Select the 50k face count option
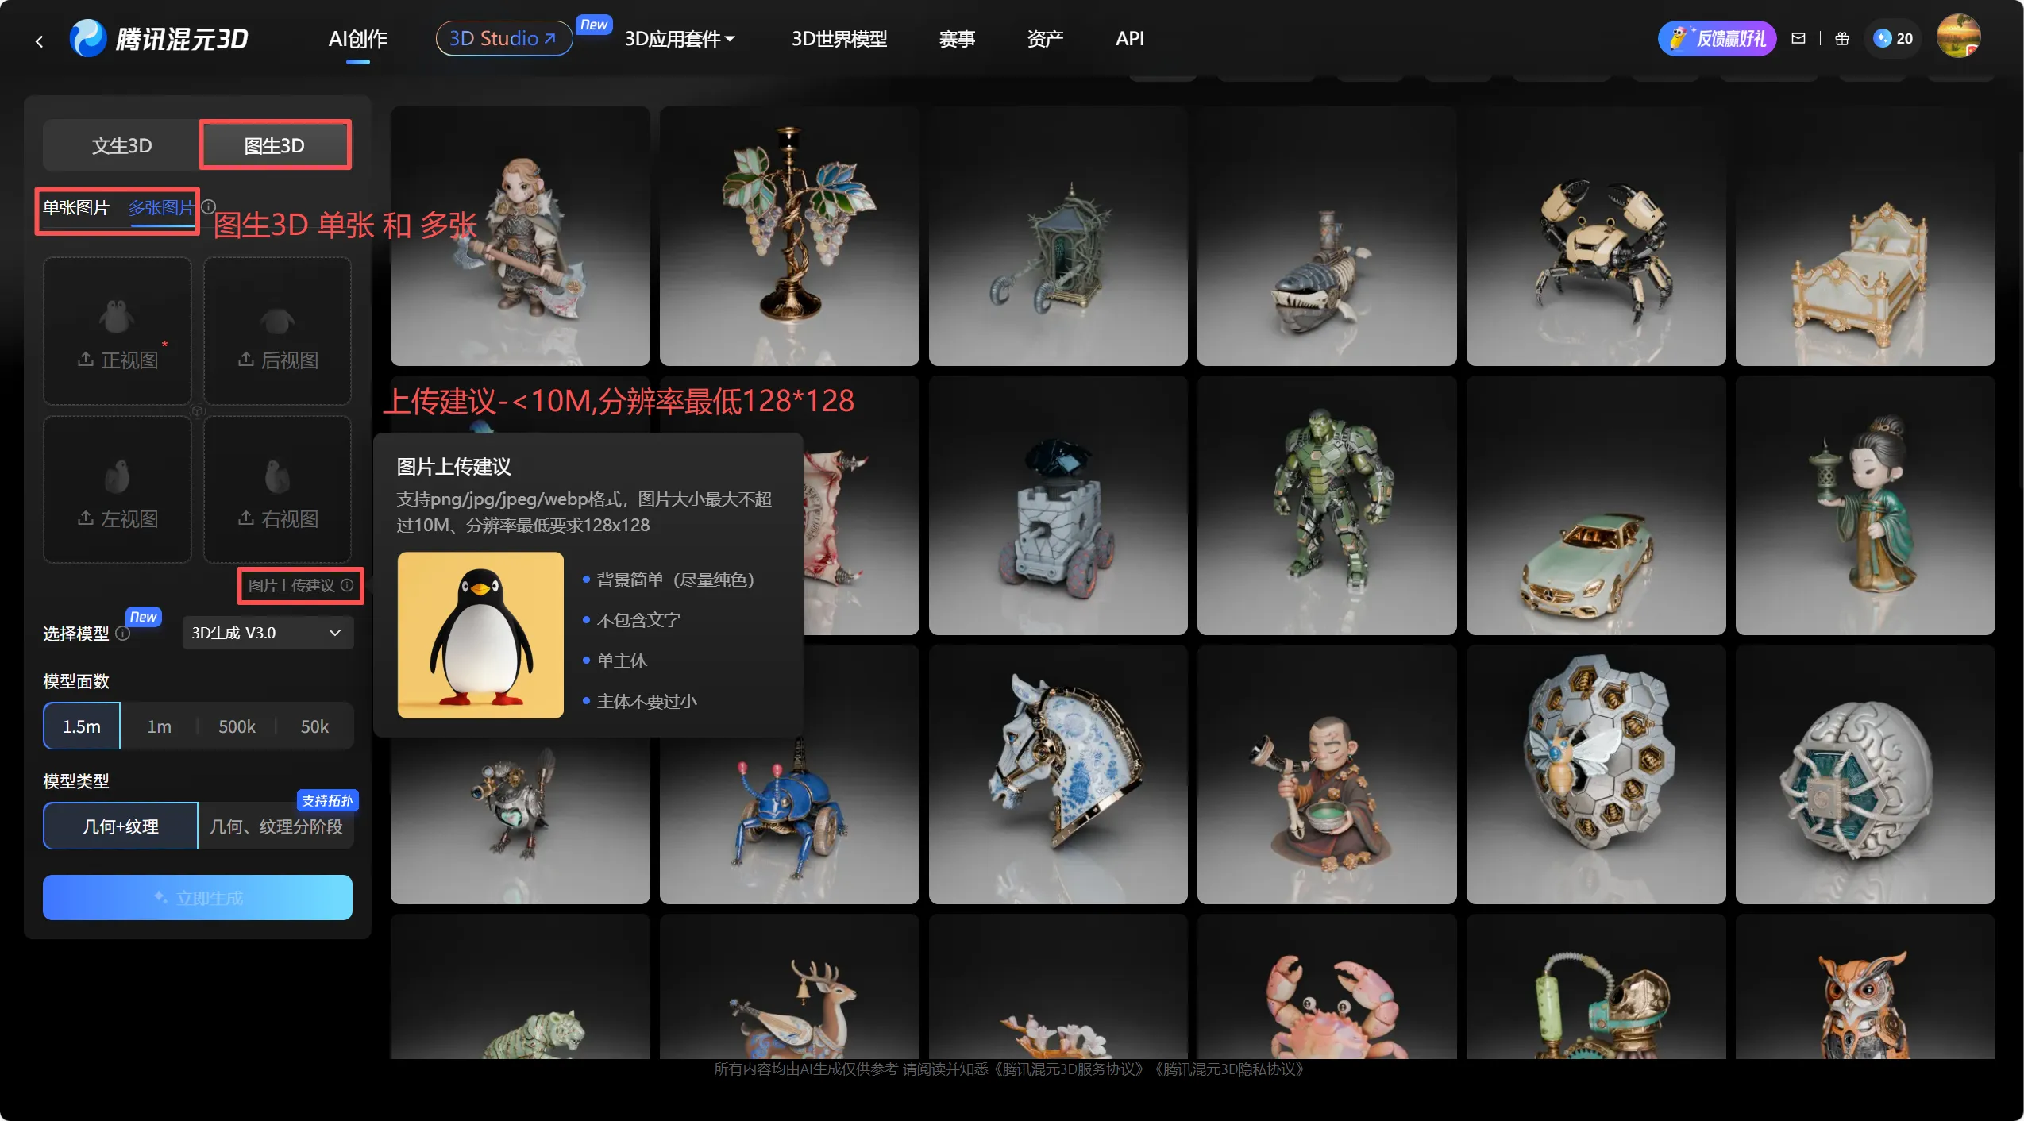This screenshot has height=1121, width=2024. click(314, 726)
